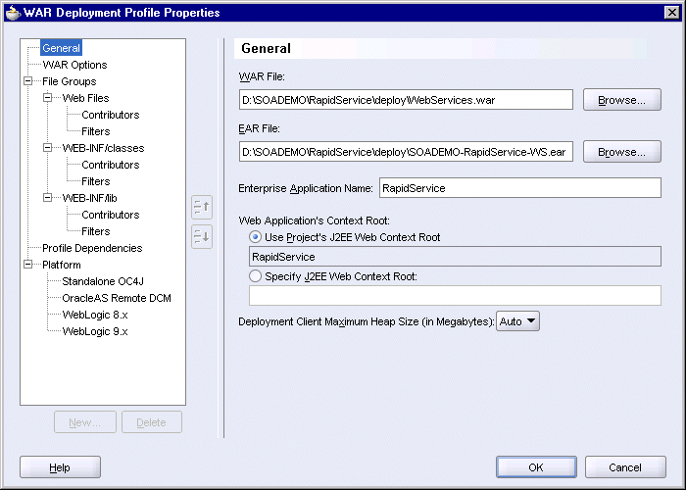Click Browse for the EAR File
Viewport: 686px width, 490px height.
(621, 152)
